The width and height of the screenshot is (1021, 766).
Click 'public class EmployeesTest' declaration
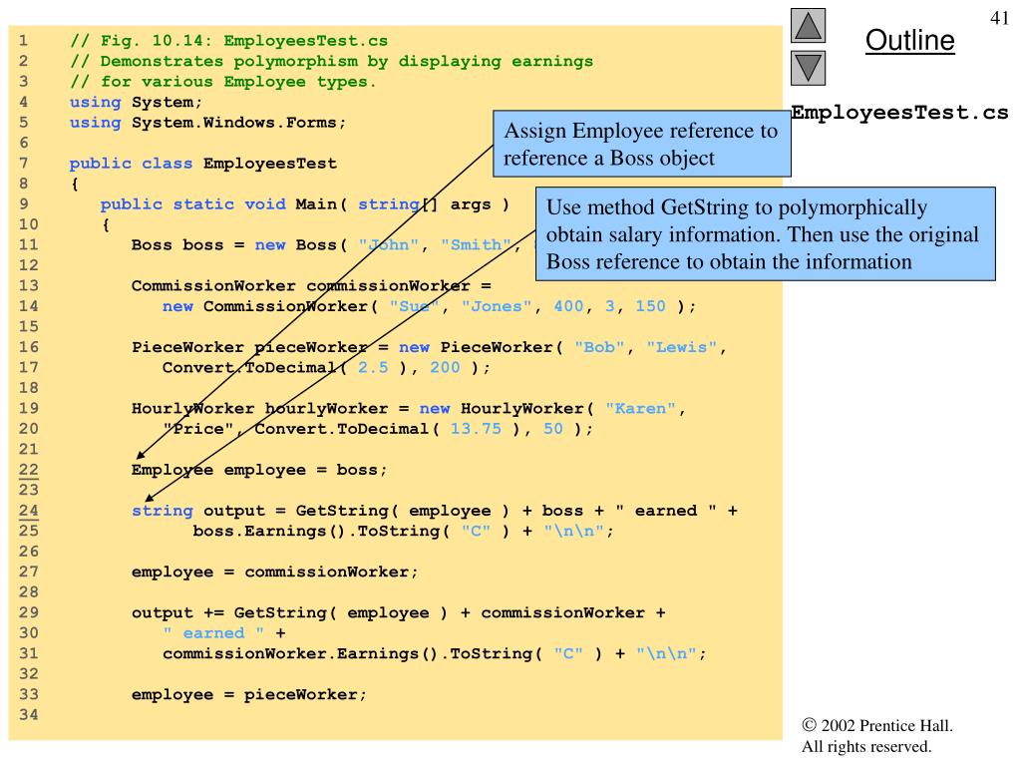coord(203,164)
